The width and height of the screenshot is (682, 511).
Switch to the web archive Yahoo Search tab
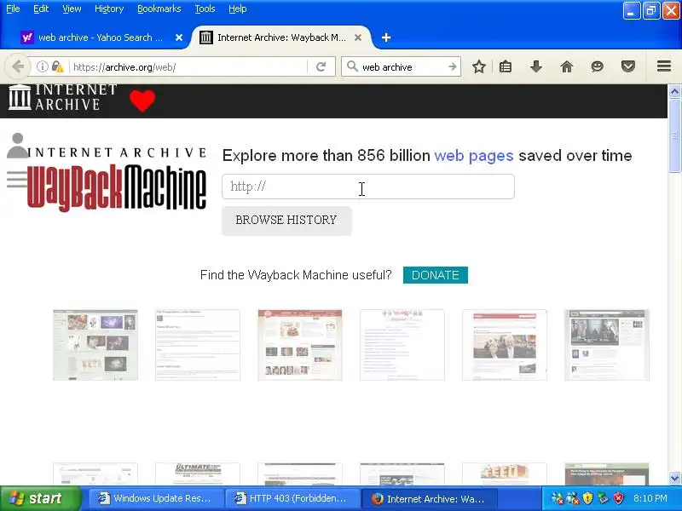(101, 37)
